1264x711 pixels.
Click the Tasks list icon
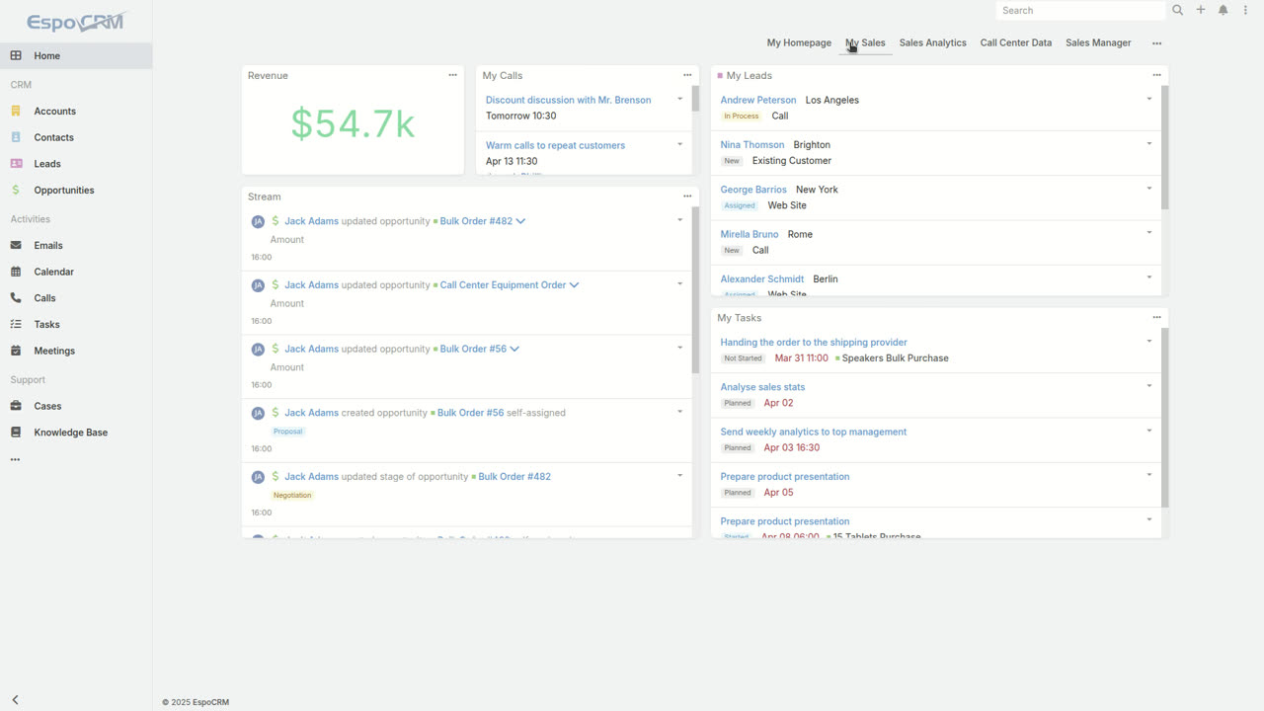(x=16, y=324)
